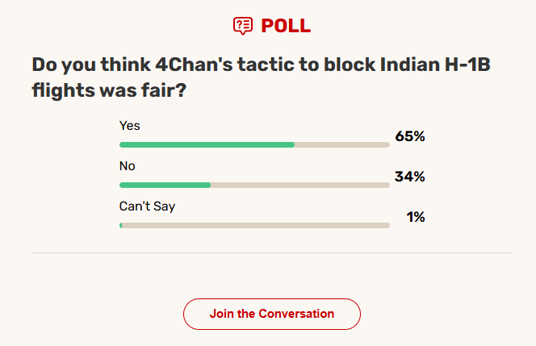Click the green filled part of Yes bar
536x346 pixels.
point(207,145)
